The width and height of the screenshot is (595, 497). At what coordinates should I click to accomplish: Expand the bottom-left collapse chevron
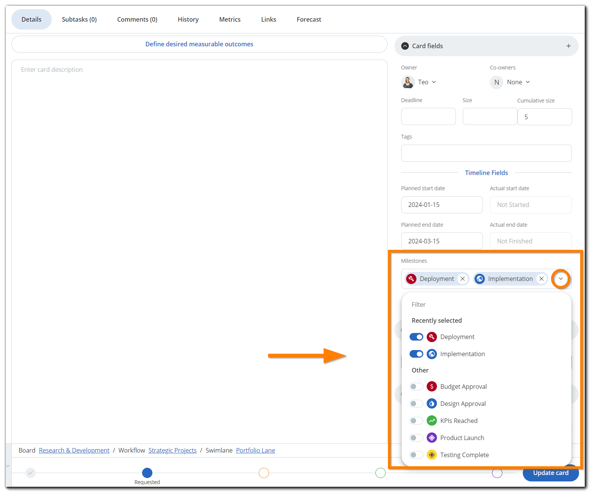coord(8,466)
